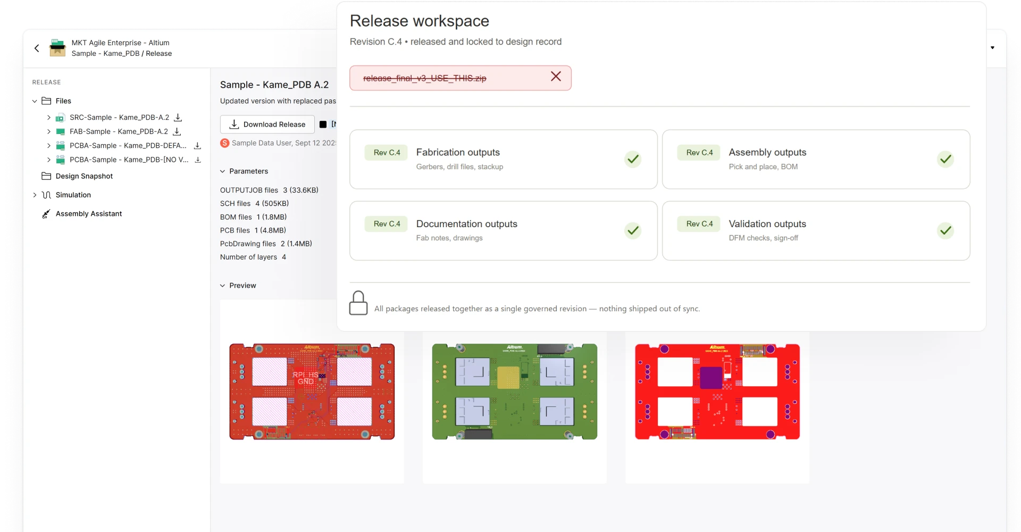Click the 'SCH files 4 (505KB)' row
The width and height of the screenshot is (1021, 532).
[255, 204]
